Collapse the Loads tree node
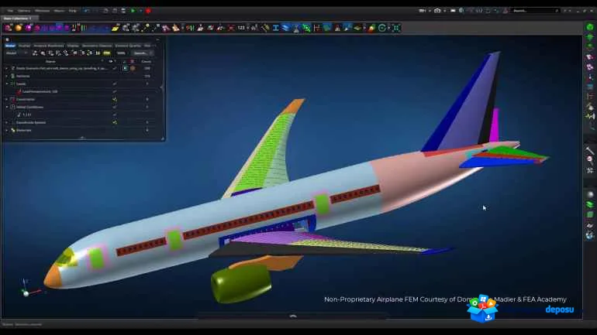The height and width of the screenshot is (335, 597). (7, 84)
